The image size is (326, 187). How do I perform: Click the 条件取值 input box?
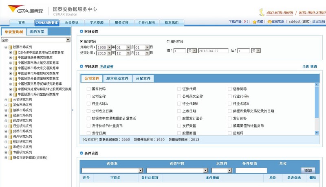point(251,170)
